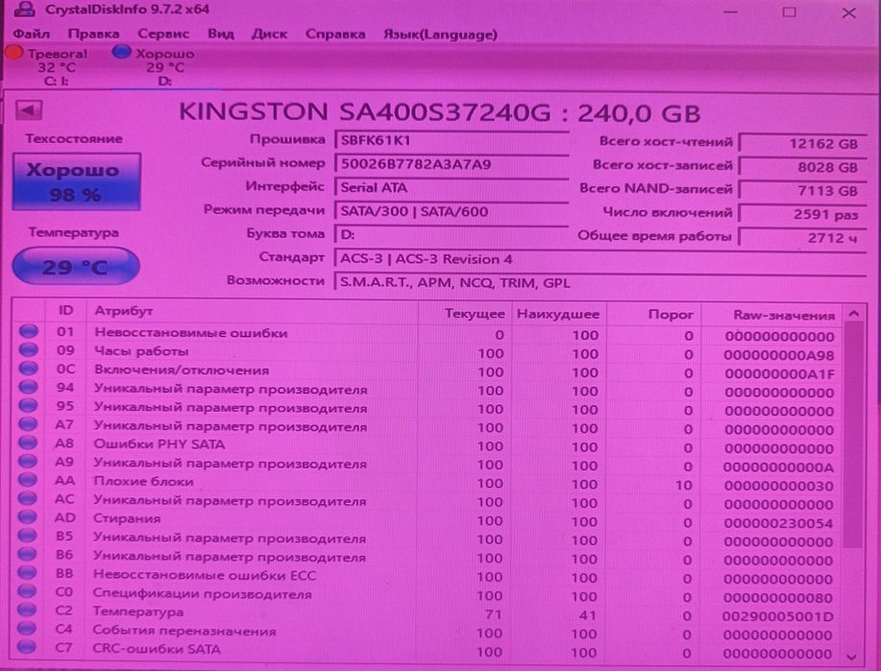Open the Файл menu
This screenshot has width=881, height=671.
[32, 35]
